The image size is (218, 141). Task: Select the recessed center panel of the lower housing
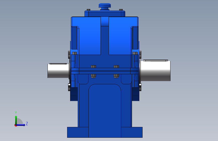coord(105,111)
